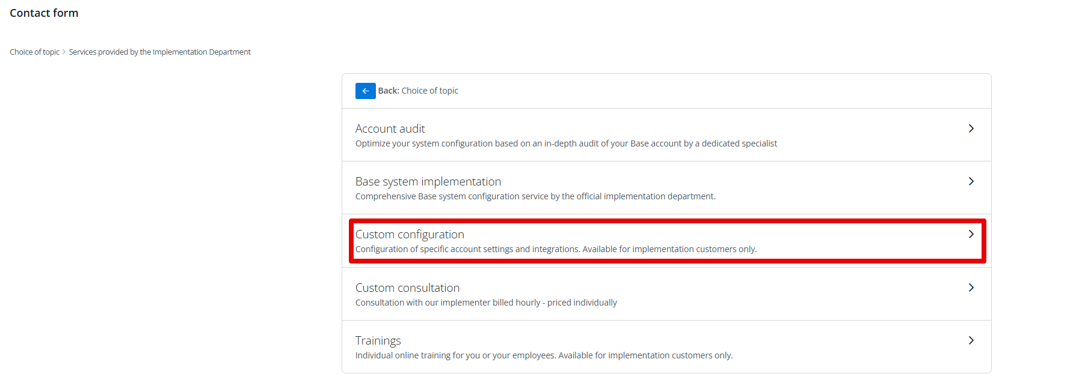Click the "billed hourly" consultation description
1079x389 pixels.
pyautogui.click(x=485, y=303)
